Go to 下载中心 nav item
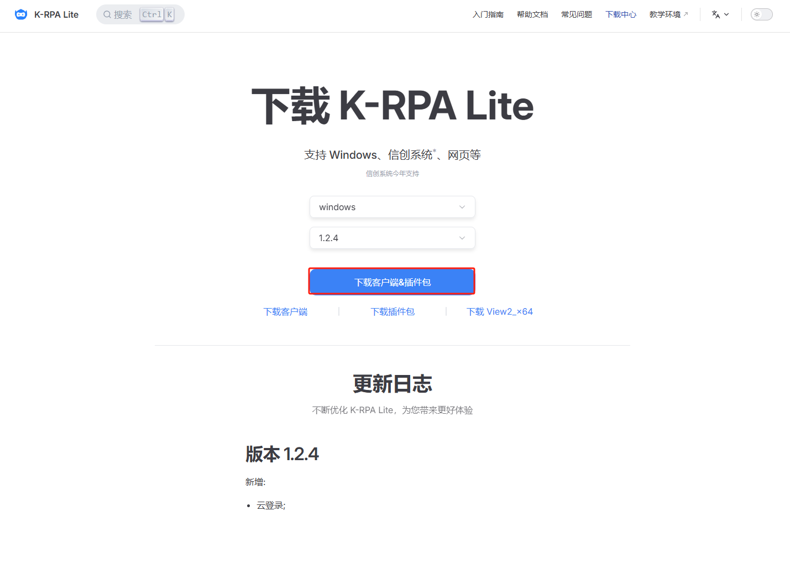 (621, 14)
